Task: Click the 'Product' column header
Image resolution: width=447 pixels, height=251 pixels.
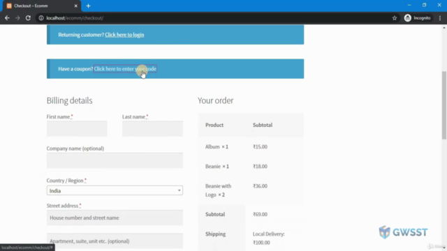Action: pos(214,125)
